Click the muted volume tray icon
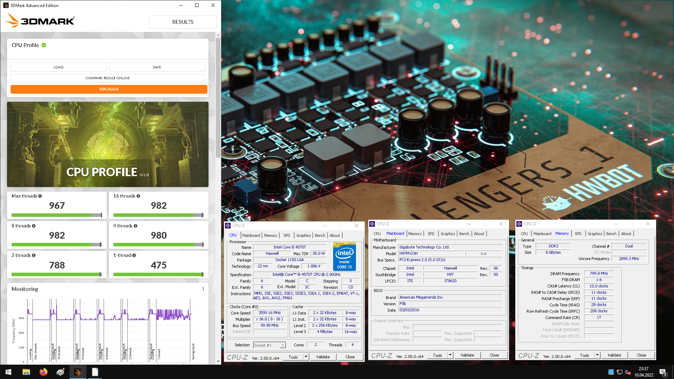The height and width of the screenshot is (379, 674). pyautogui.click(x=628, y=372)
